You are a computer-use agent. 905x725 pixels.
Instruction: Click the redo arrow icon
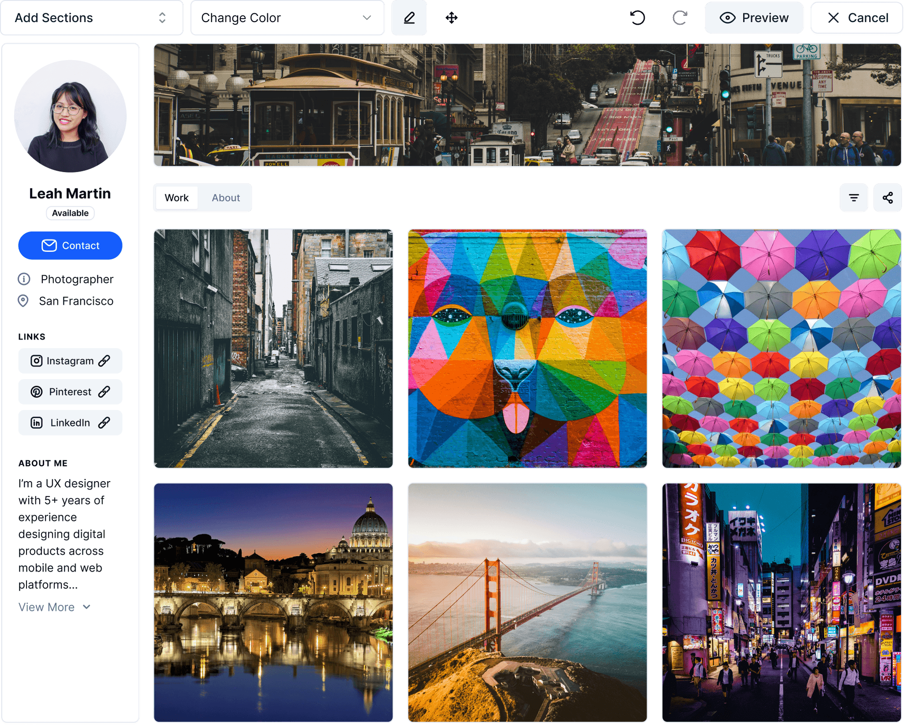click(x=680, y=18)
